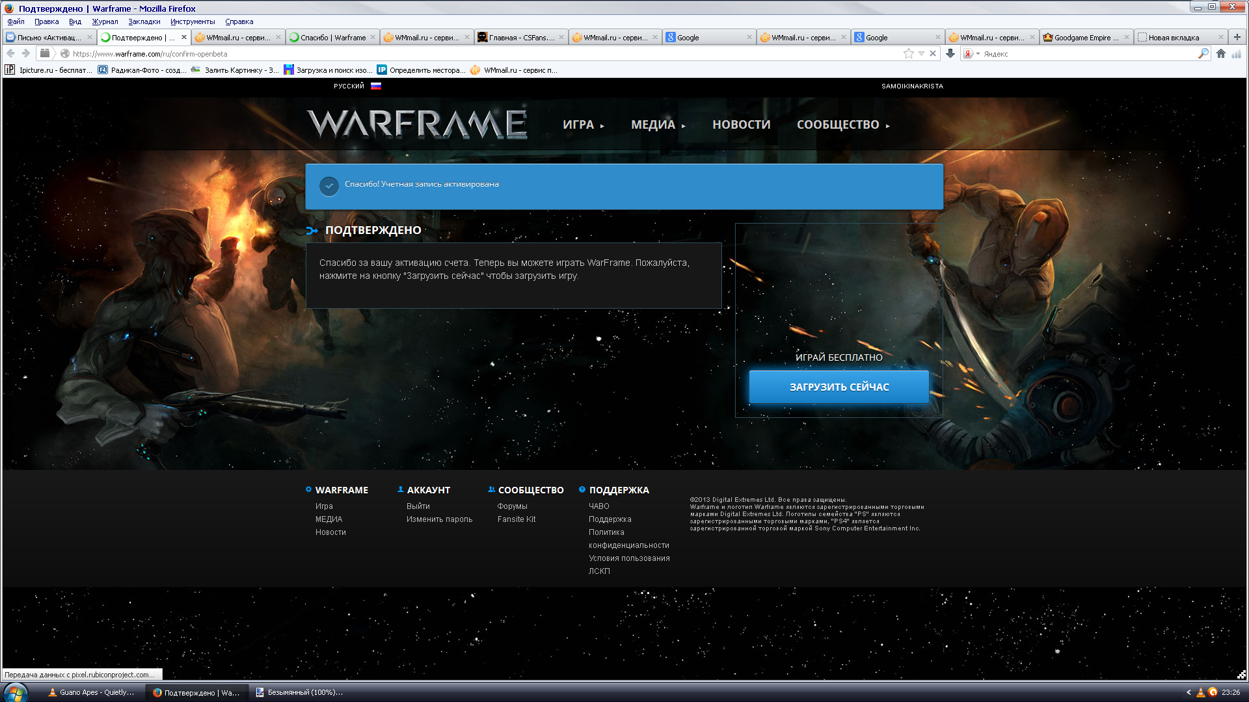The image size is (1249, 702).
Task: Open the Правка menu
Action: point(46,21)
